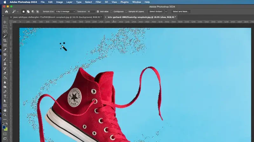Toggle the Anti-alias checkbox
This screenshot has width=254, height=142.
(97, 12)
